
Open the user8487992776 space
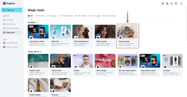[11, 43]
